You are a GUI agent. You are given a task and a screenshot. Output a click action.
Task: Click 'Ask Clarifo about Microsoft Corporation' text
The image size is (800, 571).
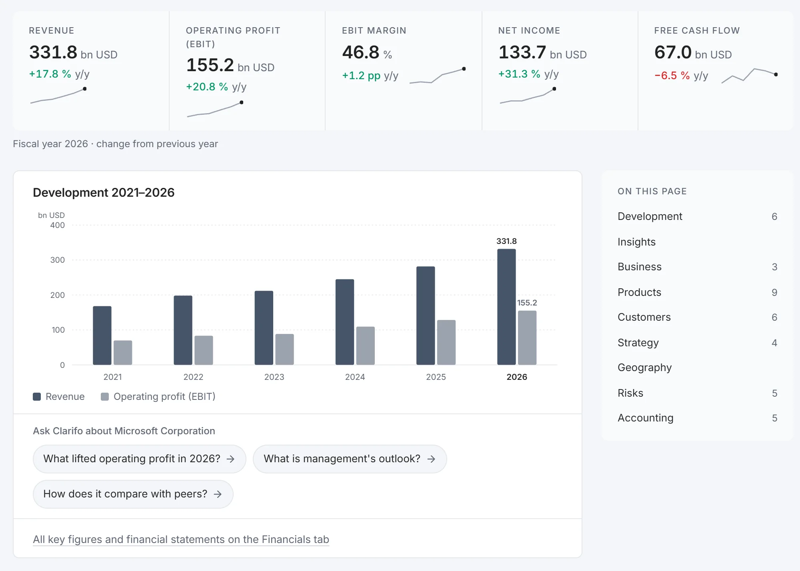click(124, 431)
